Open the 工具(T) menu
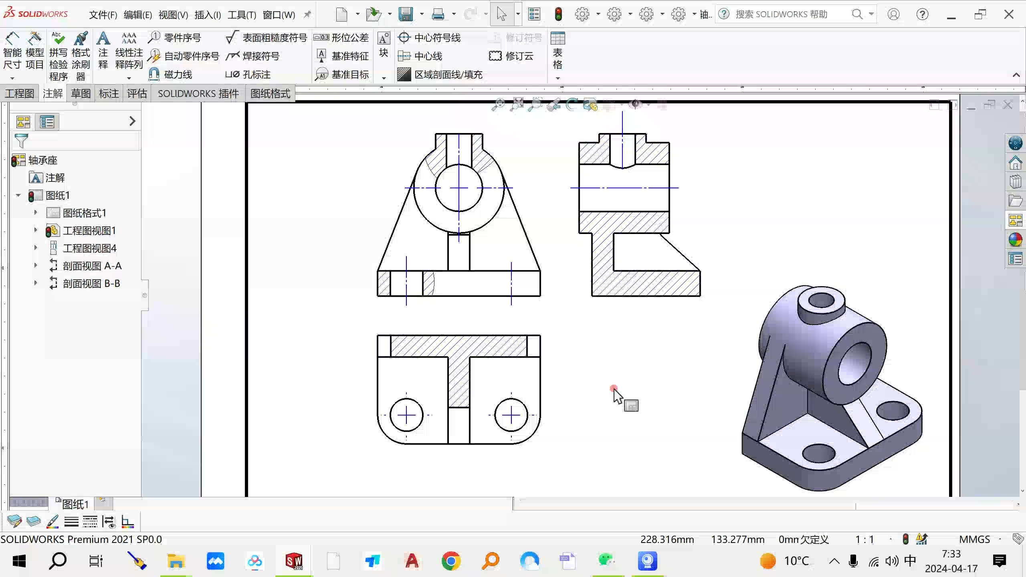 click(242, 15)
